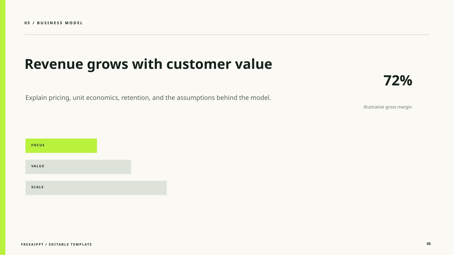
Task: Click the 'FOCUS' label text
Action: click(38, 145)
